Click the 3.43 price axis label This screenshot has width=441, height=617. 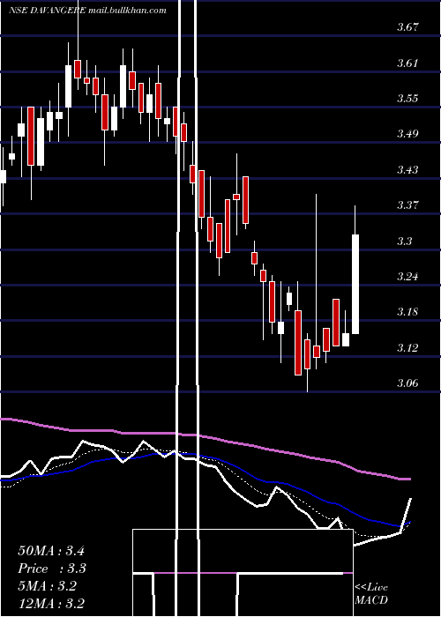coord(407,169)
